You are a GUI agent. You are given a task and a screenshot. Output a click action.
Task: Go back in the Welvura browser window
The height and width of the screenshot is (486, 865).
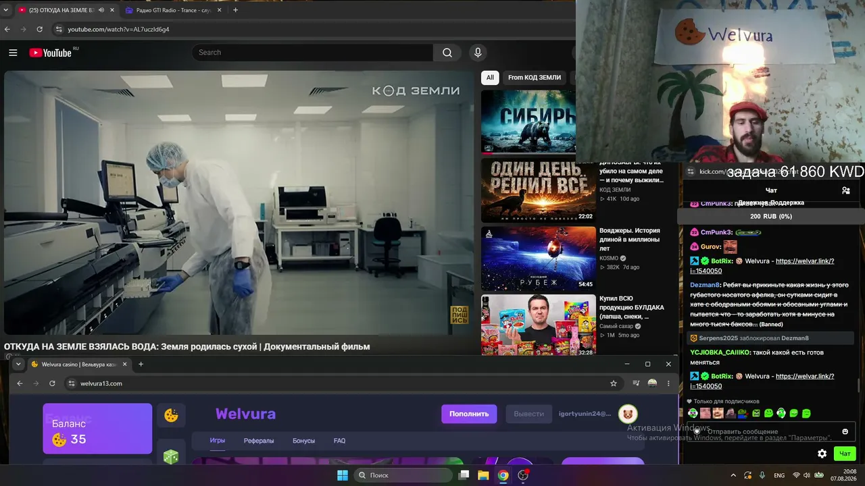[20, 383]
